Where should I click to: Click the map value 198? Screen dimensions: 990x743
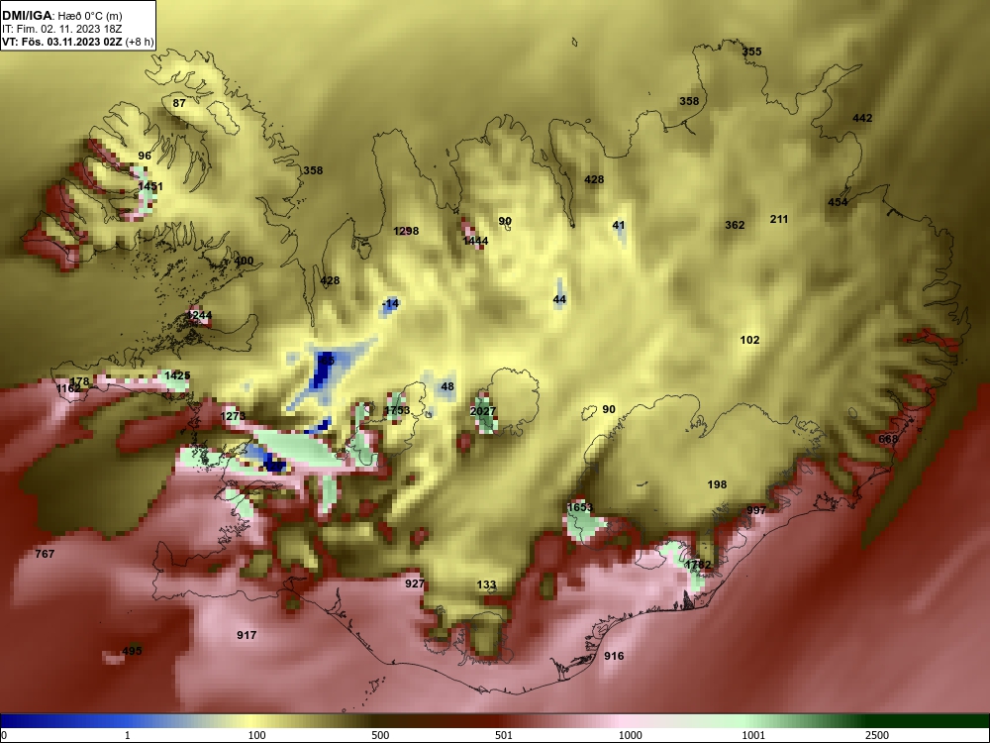point(717,484)
